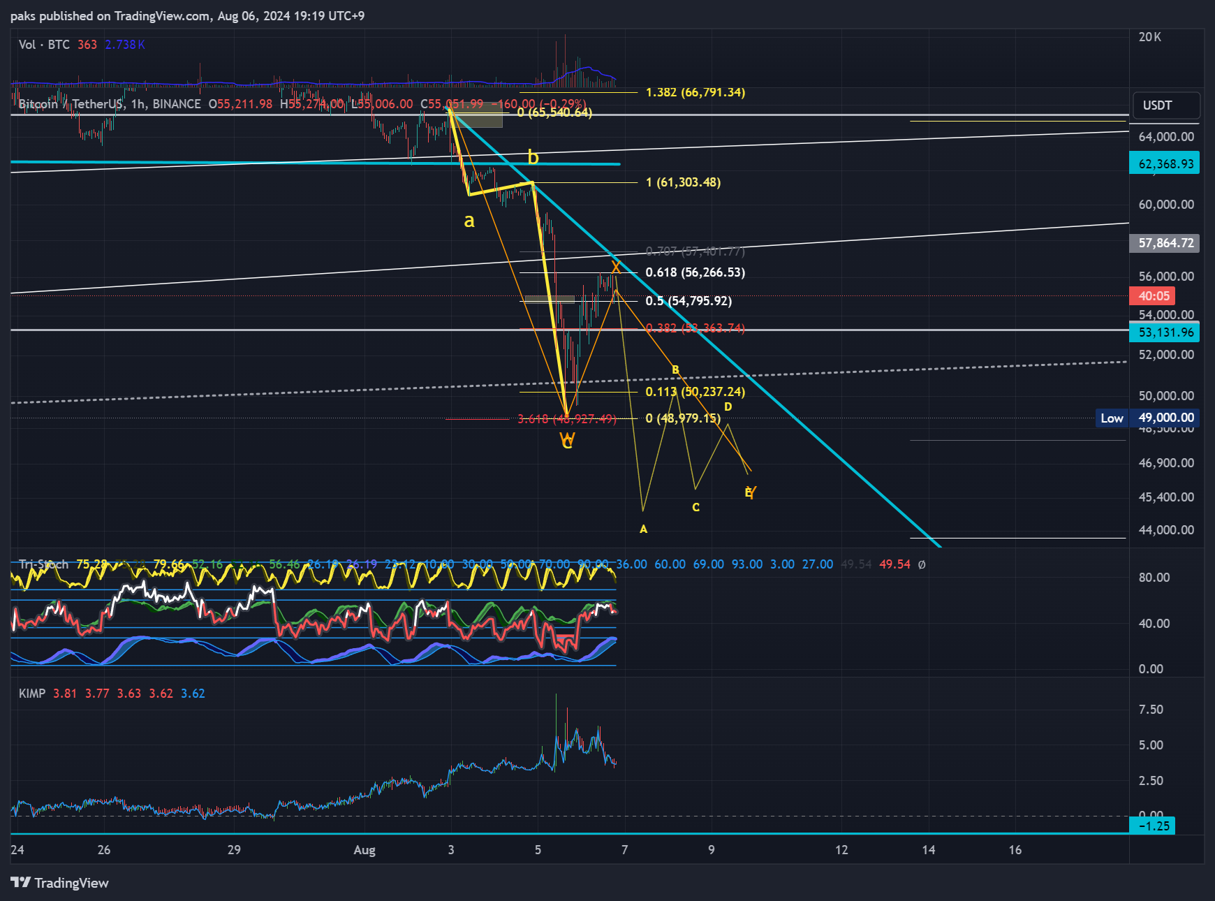Click the orange 'X' wave label

tap(615, 267)
